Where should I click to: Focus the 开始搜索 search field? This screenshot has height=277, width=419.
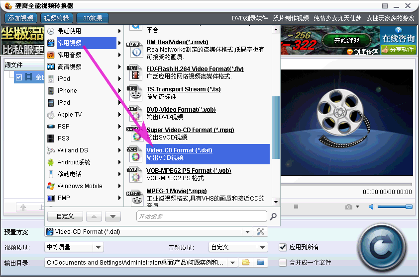coord(202,216)
